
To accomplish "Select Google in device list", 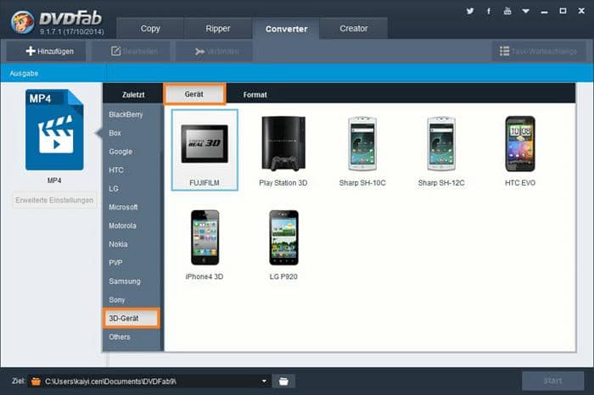I will (x=120, y=152).
